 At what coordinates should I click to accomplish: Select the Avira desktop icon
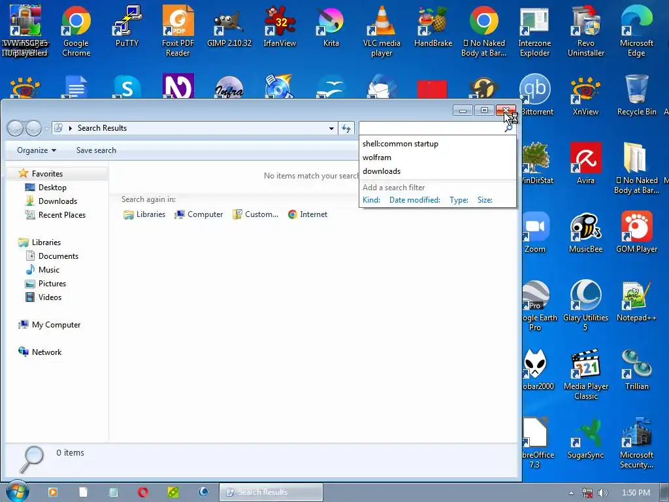pos(586,164)
